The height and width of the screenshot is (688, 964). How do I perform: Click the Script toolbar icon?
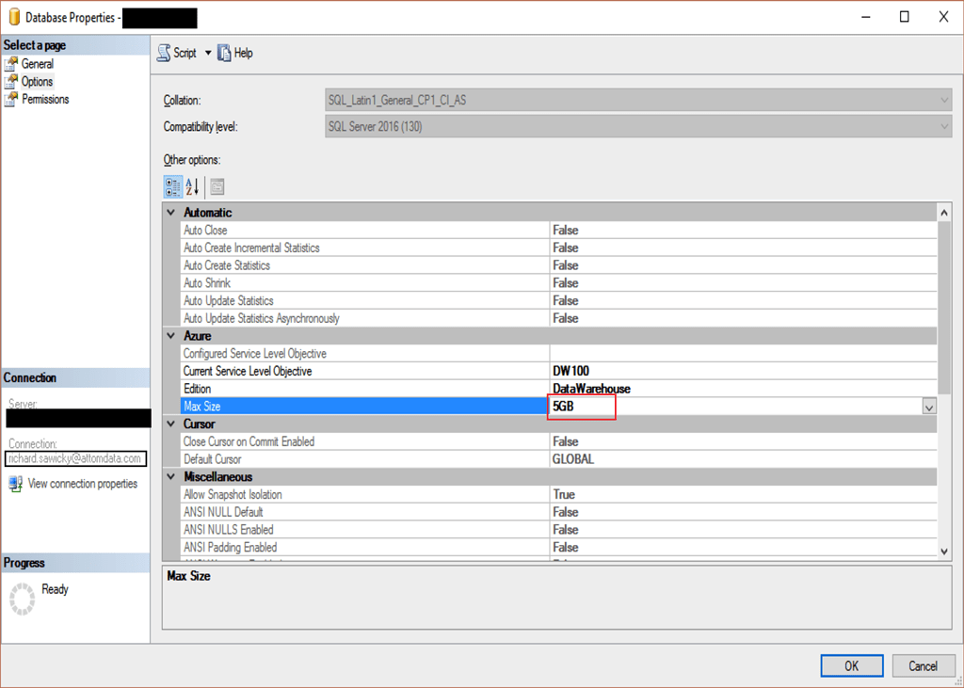pos(164,53)
